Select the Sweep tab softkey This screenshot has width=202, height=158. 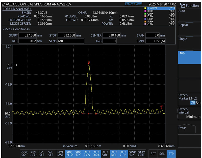click(187, 129)
